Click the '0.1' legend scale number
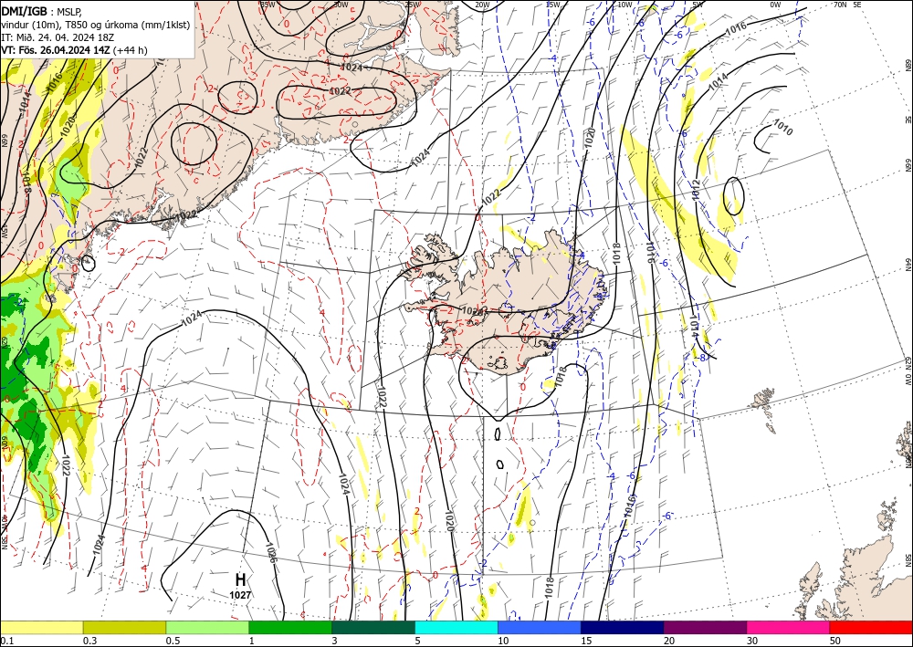 coord(5,641)
